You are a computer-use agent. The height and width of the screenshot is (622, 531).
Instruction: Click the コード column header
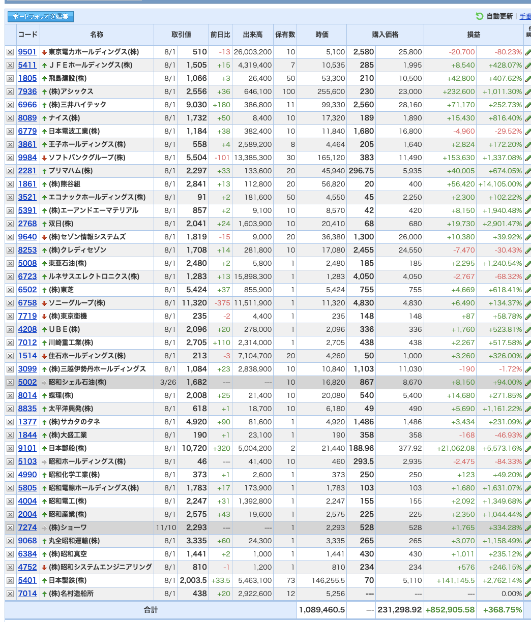(x=28, y=35)
